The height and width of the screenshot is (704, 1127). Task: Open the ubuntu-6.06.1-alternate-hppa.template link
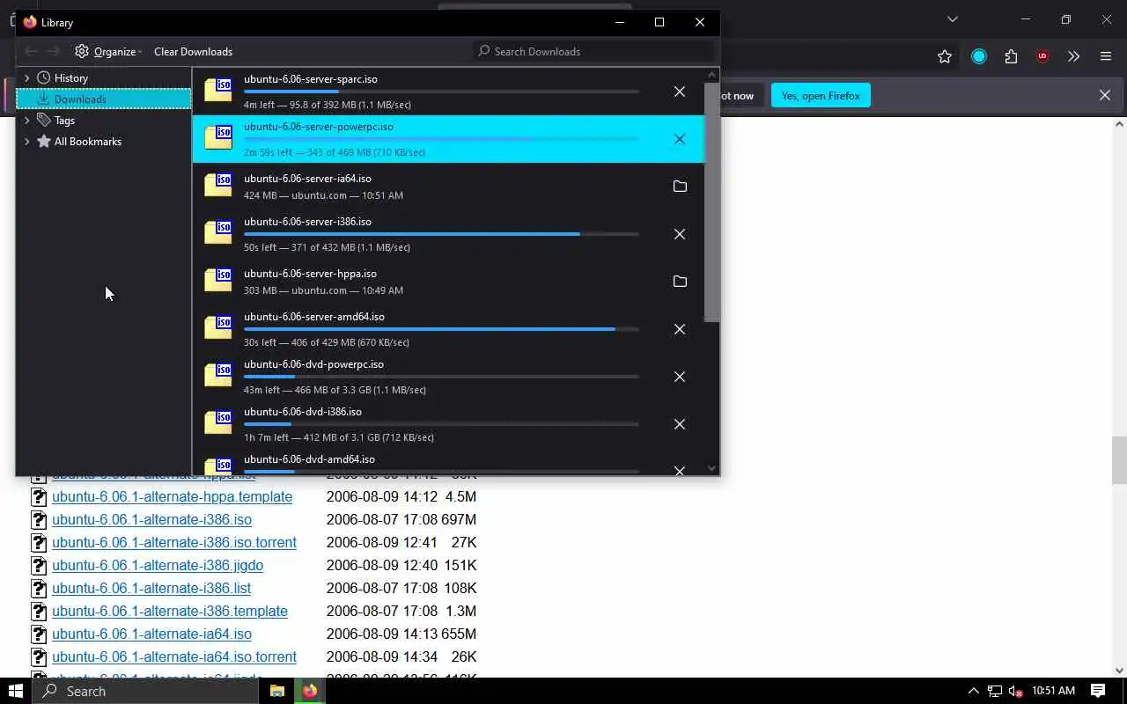point(172,496)
